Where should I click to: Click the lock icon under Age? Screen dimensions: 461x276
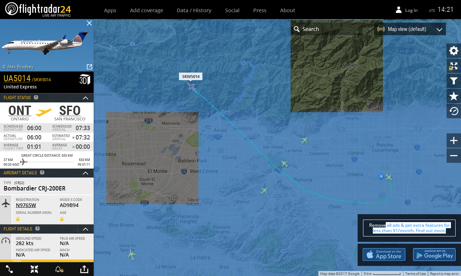click(62, 219)
